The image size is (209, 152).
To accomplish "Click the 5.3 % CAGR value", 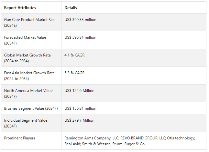I will click(74, 73).
